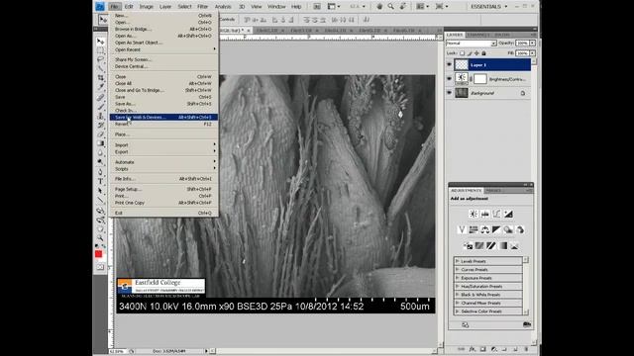Image resolution: width=634 pixels, height=356 pixels.
Task: Open the Edit menu
Action: click(129, 7)
